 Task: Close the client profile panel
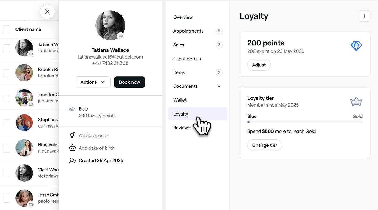point(47,12)
